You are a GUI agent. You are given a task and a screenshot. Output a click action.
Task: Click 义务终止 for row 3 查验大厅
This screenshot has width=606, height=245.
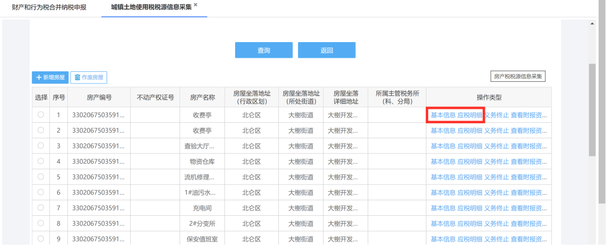pyautogui.click(x=496, y=146)
